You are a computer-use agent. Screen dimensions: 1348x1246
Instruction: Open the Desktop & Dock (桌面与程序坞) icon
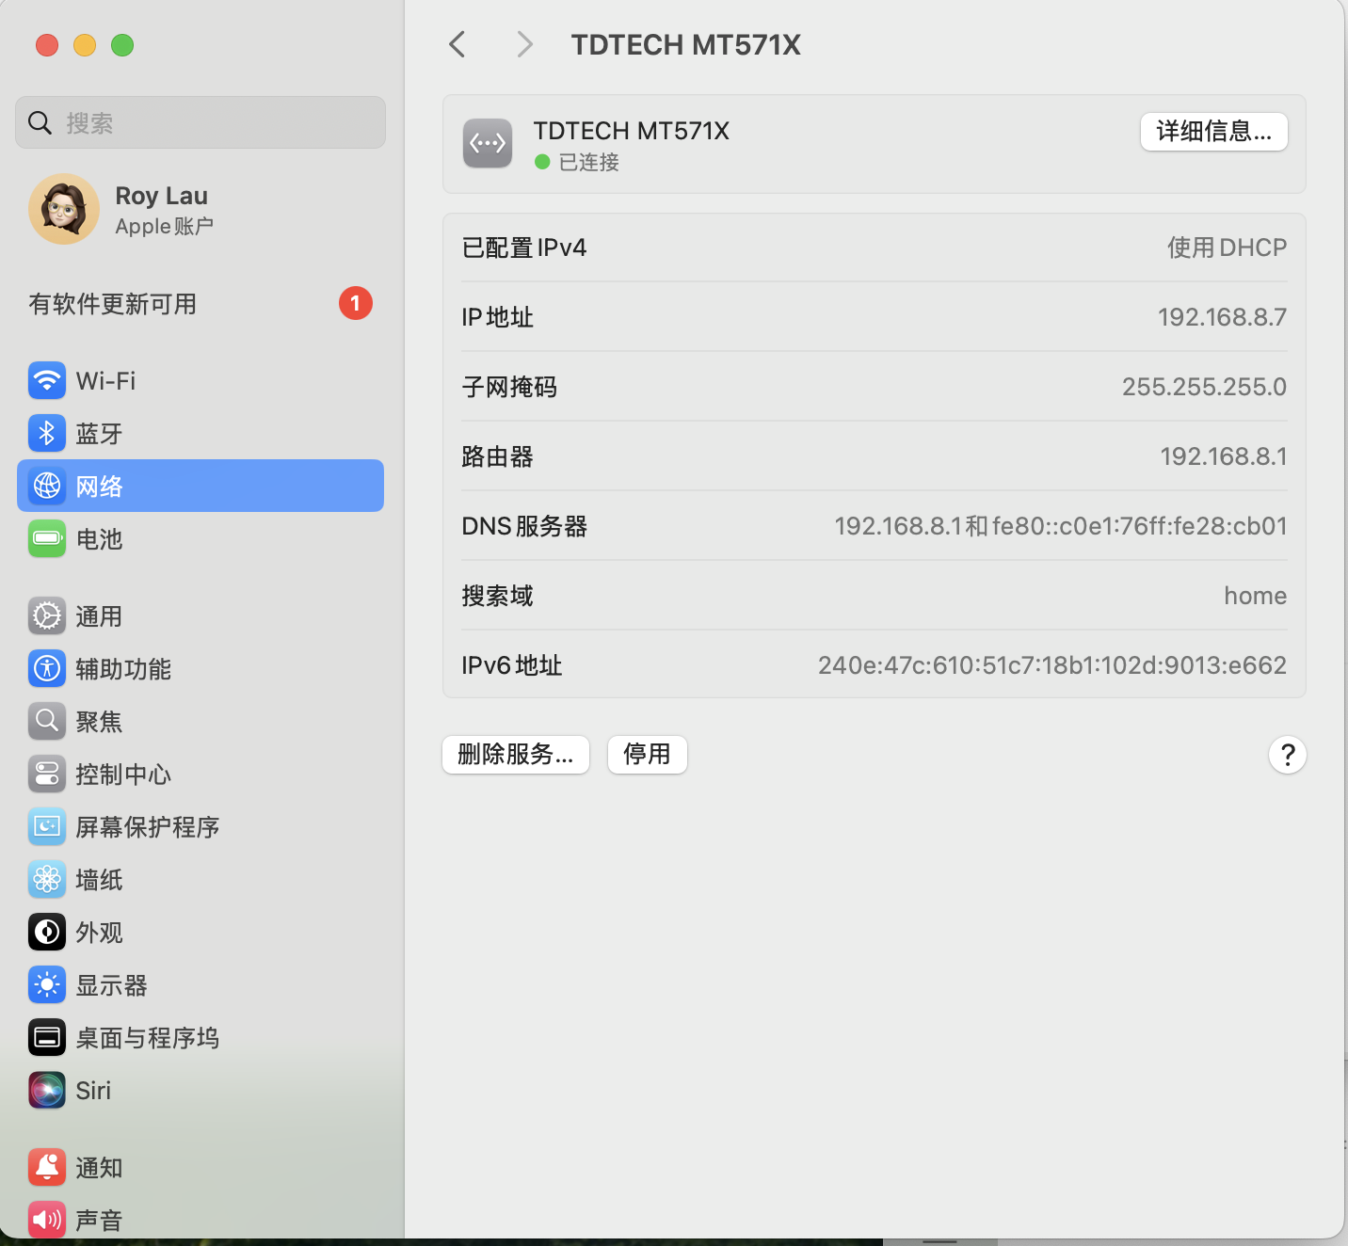point(47,1037)
